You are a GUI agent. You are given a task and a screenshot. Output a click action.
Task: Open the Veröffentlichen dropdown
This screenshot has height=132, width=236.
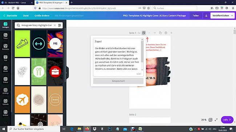click(223, 16)
